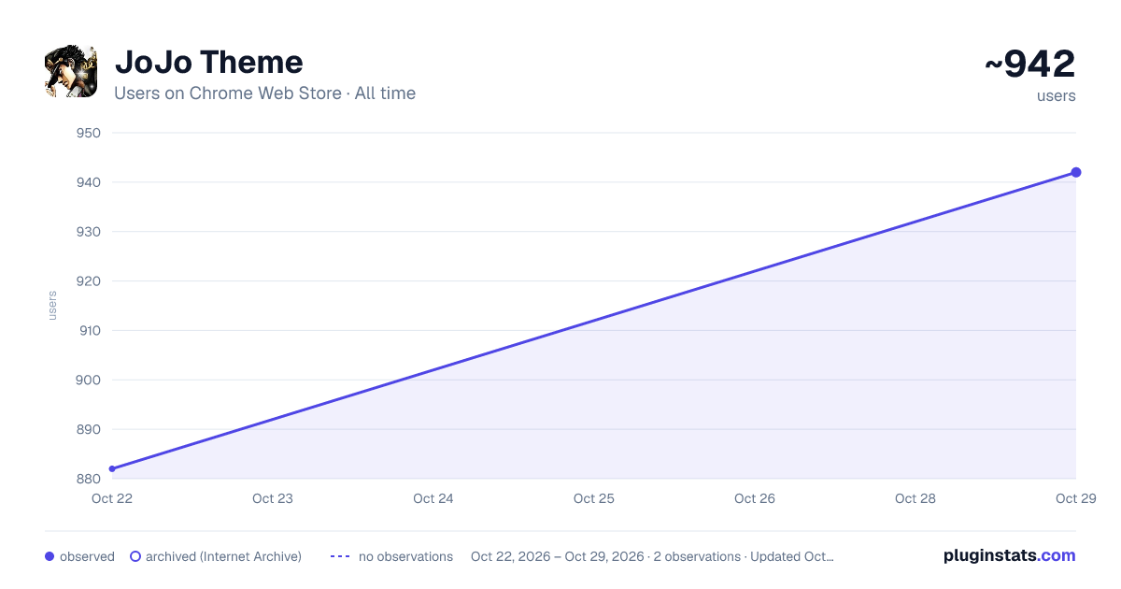Click the 900 y-axis label
The image size is (1121, 589).
(89, 380)
